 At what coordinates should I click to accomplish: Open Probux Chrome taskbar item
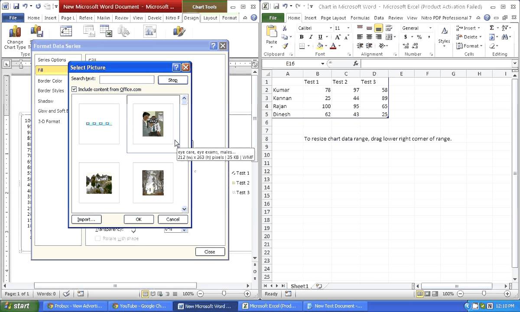pyautogui.click(x=75, y=306)
